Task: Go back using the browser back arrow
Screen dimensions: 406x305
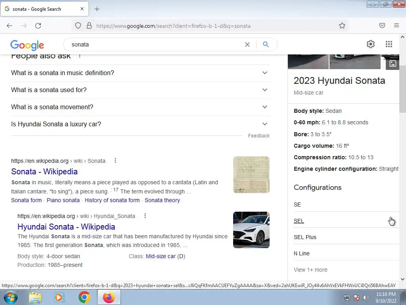Action: pos(10,26)
